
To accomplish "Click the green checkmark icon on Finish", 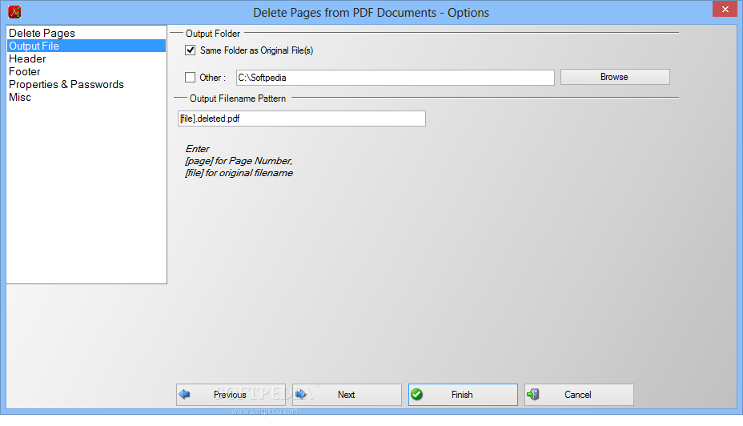I will (x=417, y=394).
